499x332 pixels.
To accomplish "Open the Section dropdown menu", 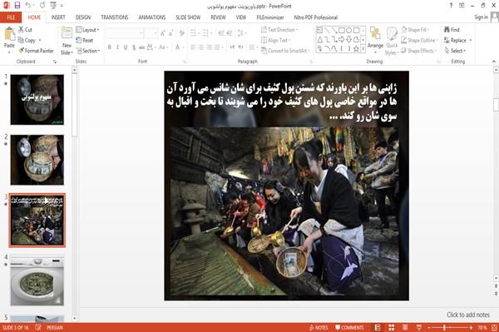I will pyautogui.click(x=88, y=51).
